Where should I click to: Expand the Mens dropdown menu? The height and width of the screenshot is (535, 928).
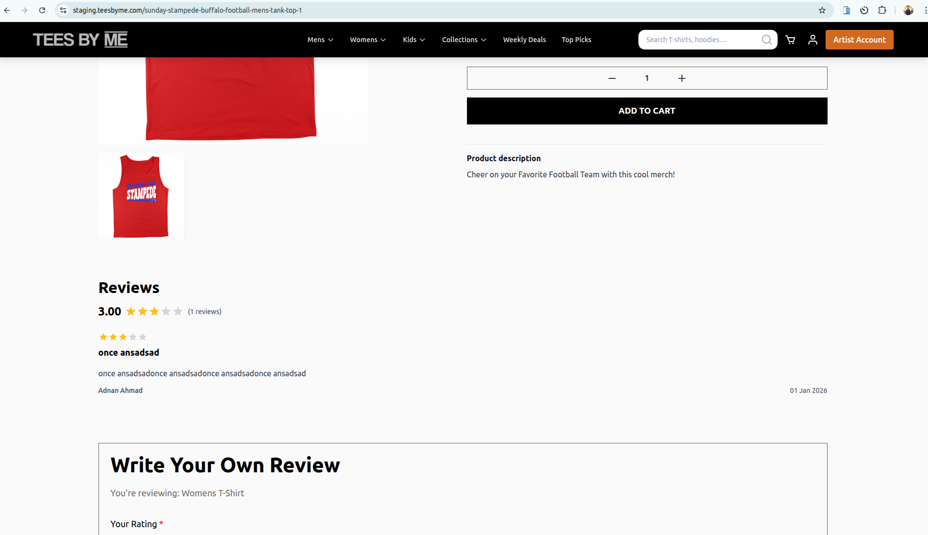(319, 40)
